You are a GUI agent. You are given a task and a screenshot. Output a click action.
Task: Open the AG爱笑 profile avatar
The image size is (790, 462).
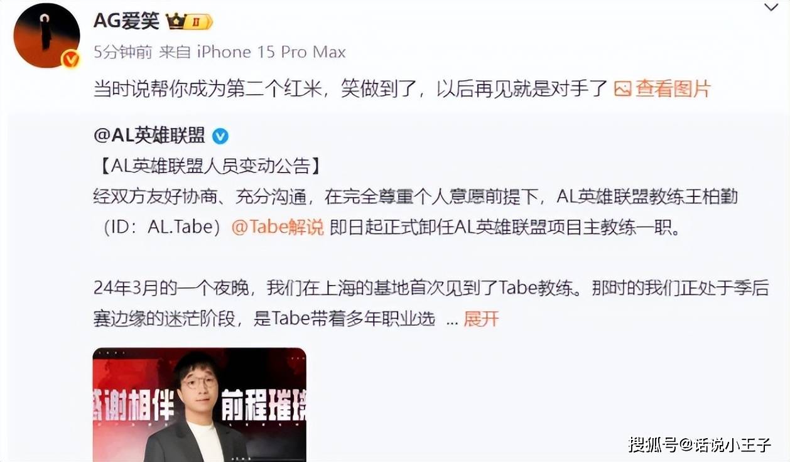pyautogui.click(x=46, y=35)
